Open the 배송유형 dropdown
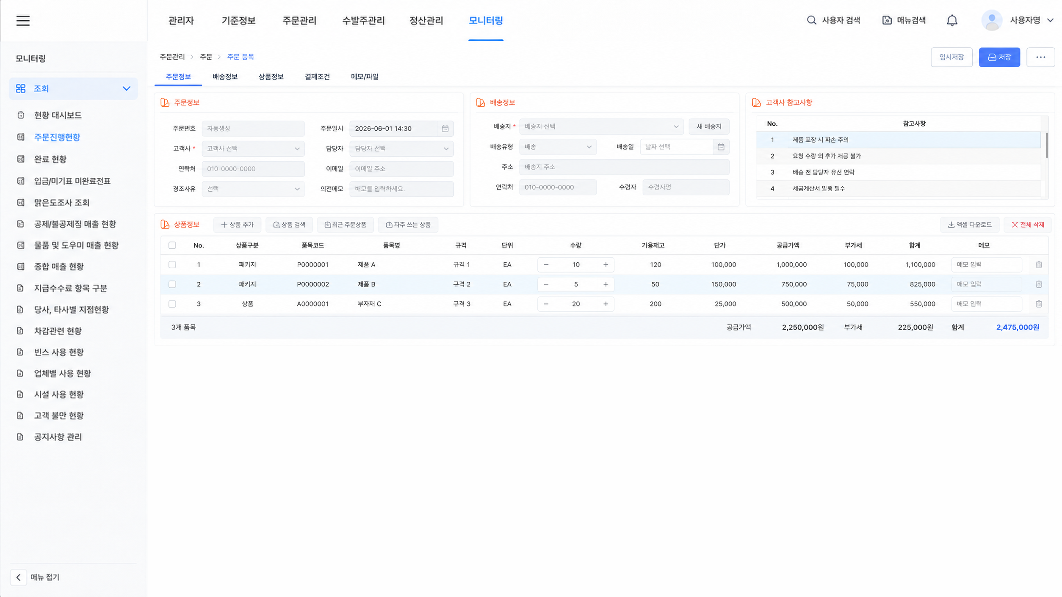Screen dimensions: 1062x597 (558, 147)
